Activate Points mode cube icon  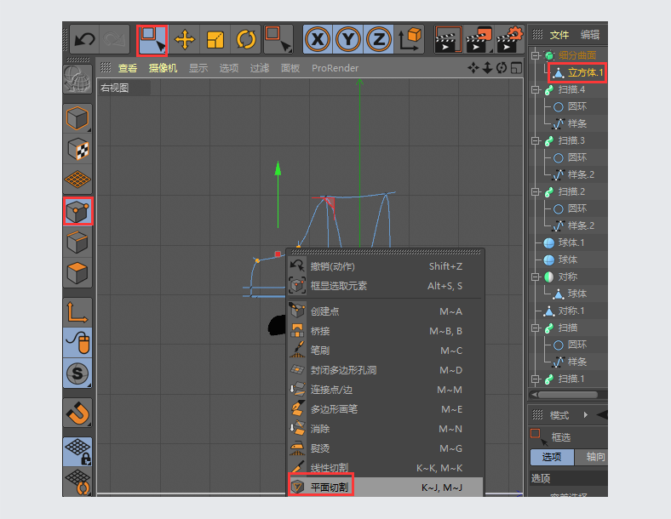point(77,211)
